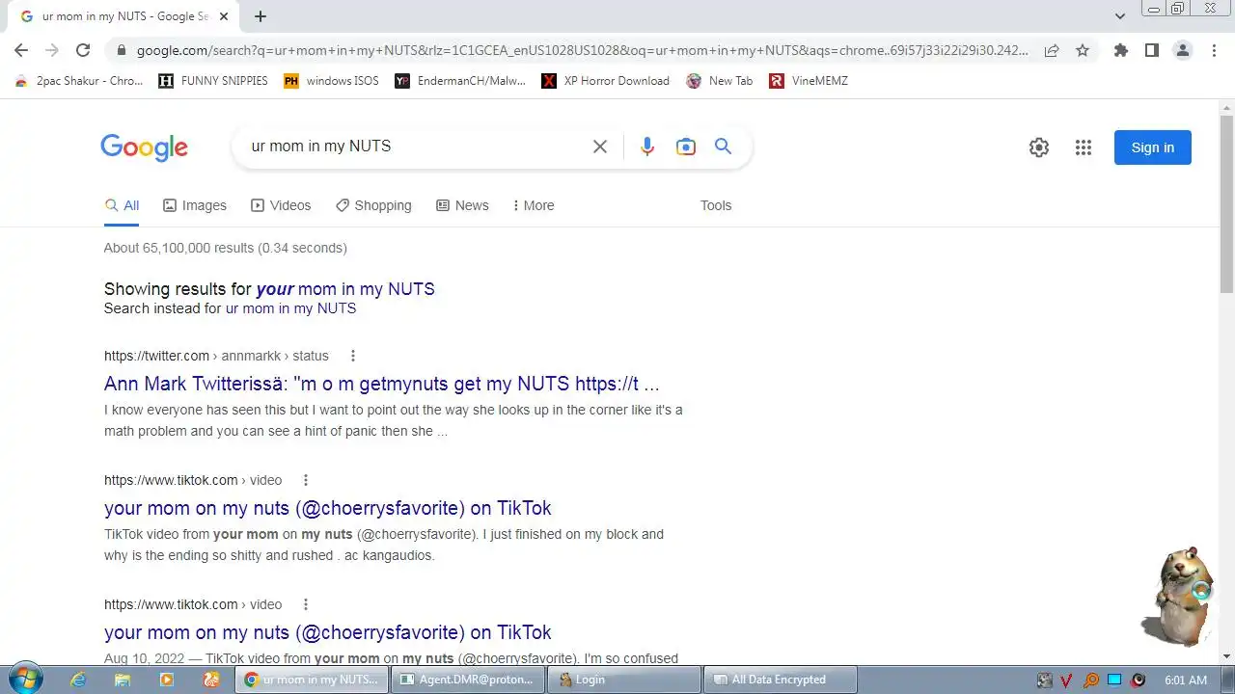This screenshot has height=694, width=1235.
Task: Select the All results tab
Action: coord(122,205)
